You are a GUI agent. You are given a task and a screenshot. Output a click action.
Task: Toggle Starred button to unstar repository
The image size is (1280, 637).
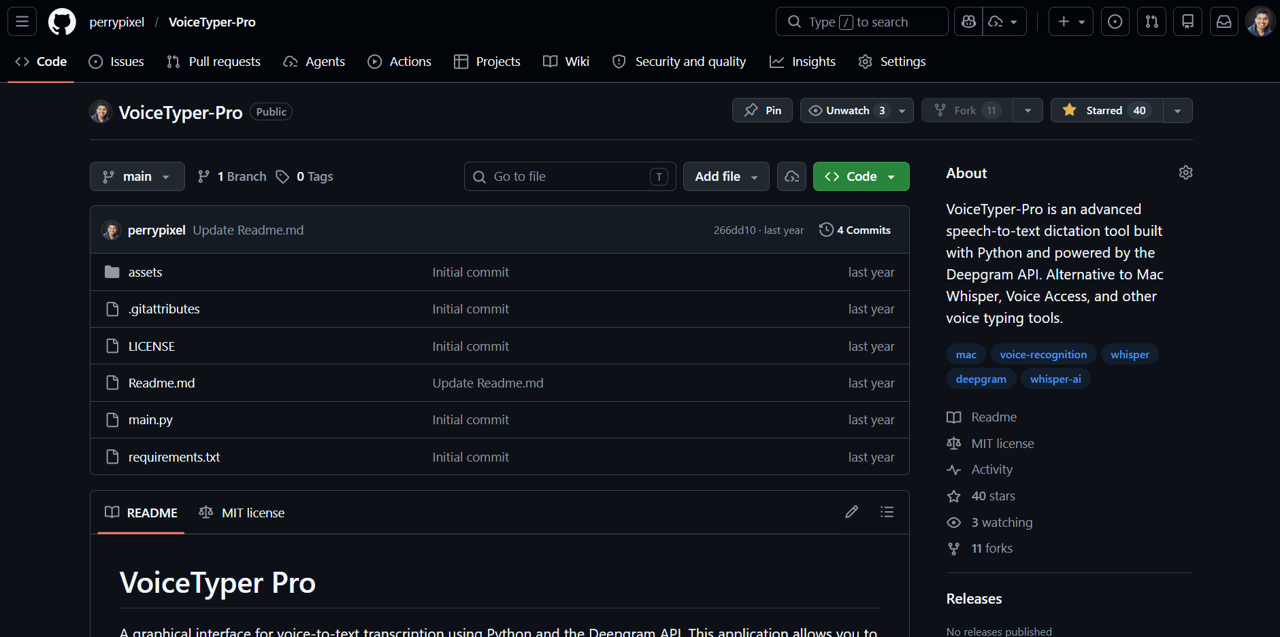tap(1107, 110)
